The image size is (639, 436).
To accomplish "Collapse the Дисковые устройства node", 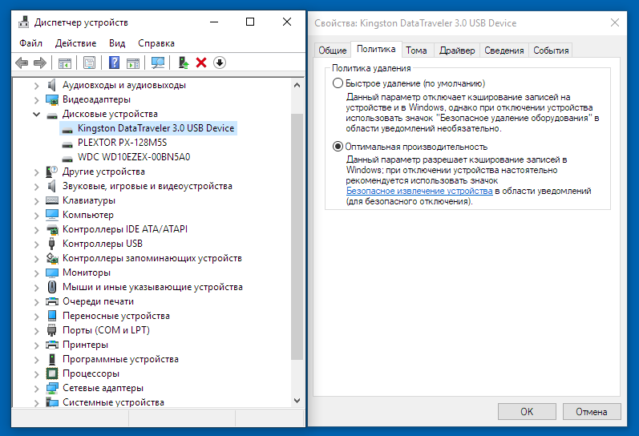I will tap(36, 114).
